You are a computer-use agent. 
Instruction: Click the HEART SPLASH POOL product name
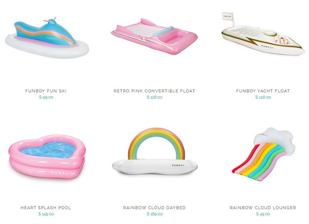46,208
